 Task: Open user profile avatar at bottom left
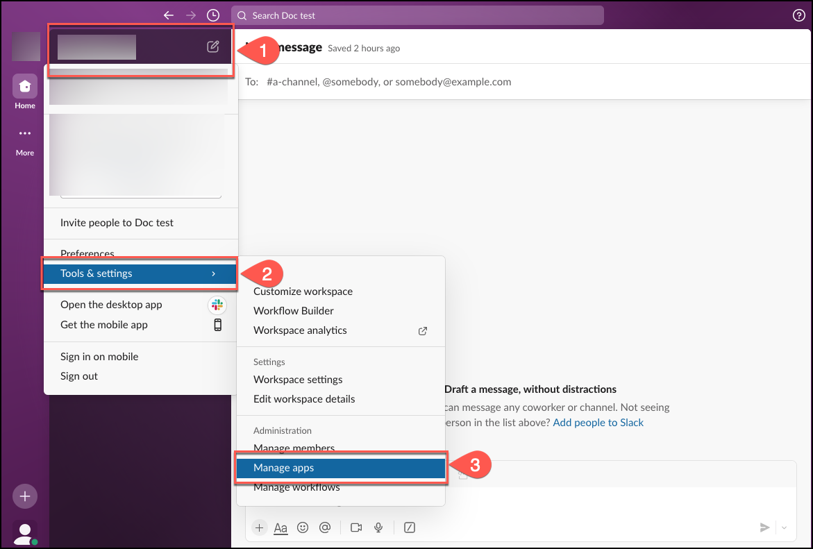point(25,533)
